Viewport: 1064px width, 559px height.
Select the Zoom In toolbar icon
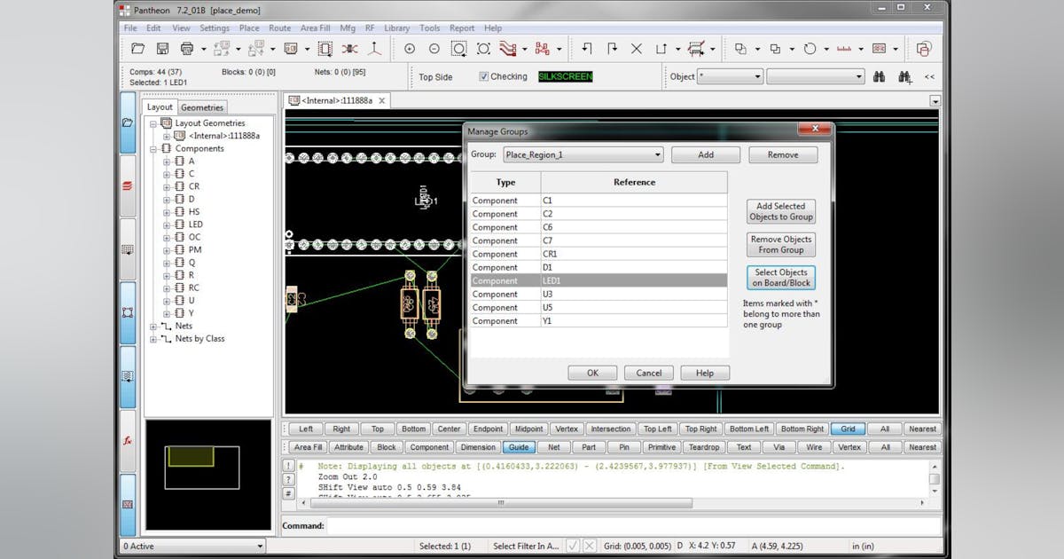tap(410, 48)
